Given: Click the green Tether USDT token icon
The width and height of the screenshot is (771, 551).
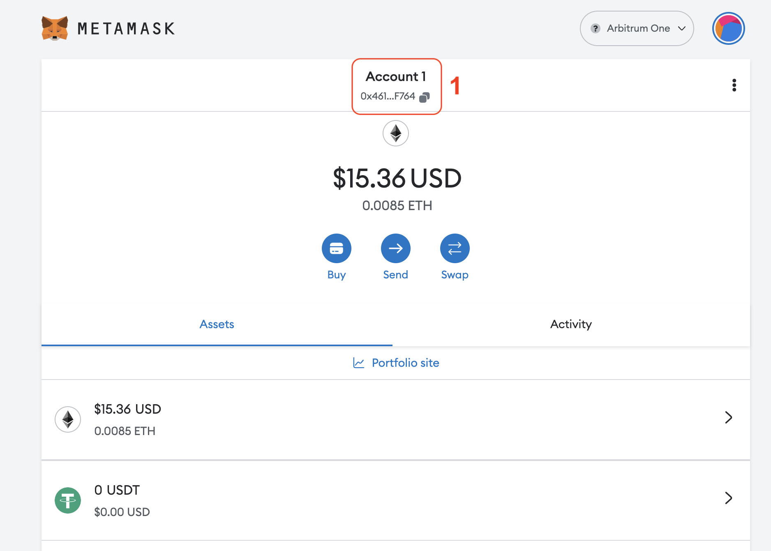Looking at the screenshot, I should [x=68, y=500].
